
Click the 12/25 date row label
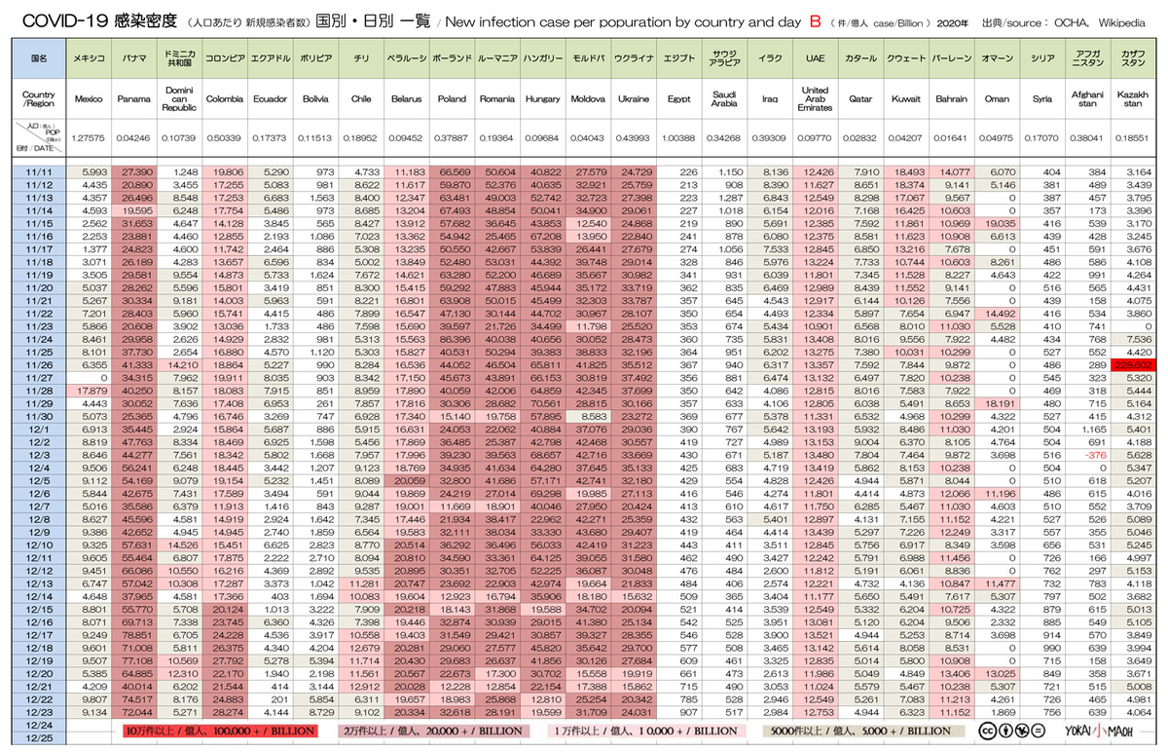[38, 737]
